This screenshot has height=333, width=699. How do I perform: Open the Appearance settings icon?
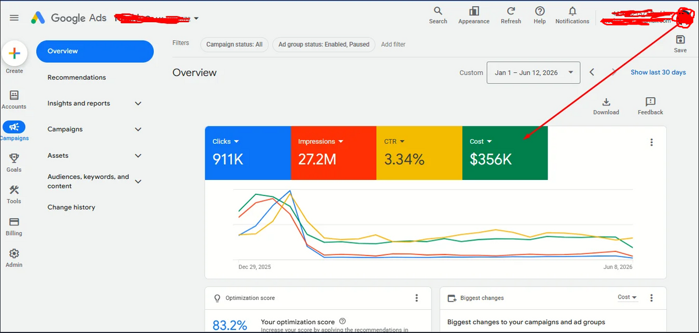coord(474,12)
